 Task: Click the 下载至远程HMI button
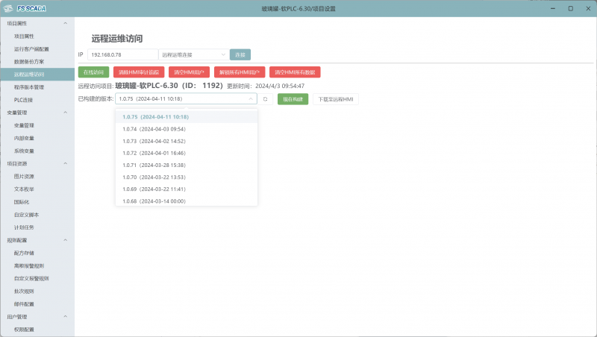[337, 98]
